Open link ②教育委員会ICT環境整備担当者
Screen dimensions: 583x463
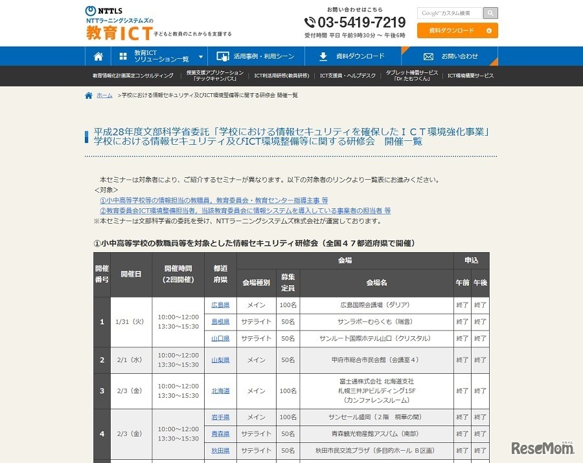click(245, 211)
